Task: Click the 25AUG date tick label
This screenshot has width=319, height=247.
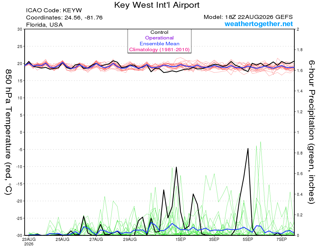Action: click(x=62, y=239)
